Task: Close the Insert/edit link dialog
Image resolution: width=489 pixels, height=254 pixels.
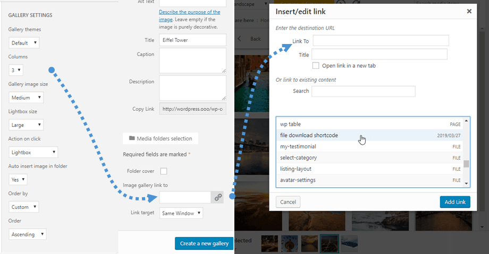Action: (x=469, y=11)
